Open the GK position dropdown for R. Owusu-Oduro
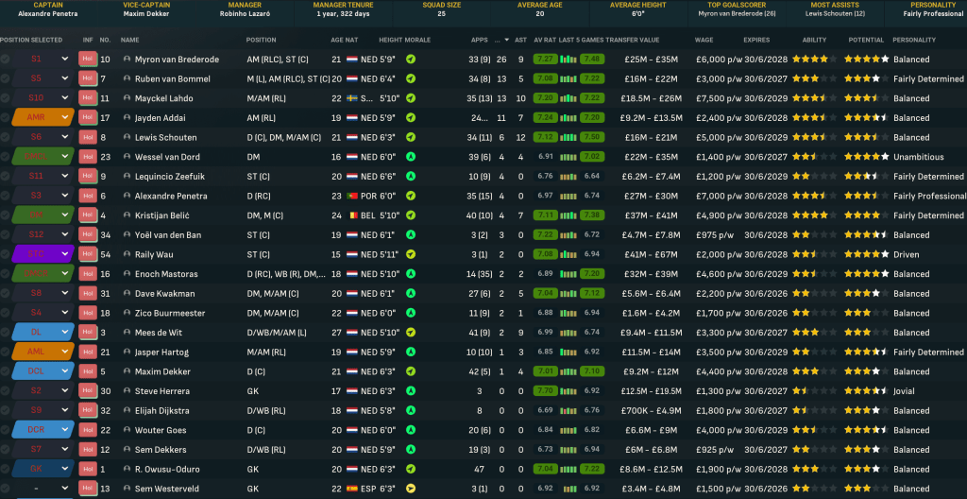 (x=65, y=469)
